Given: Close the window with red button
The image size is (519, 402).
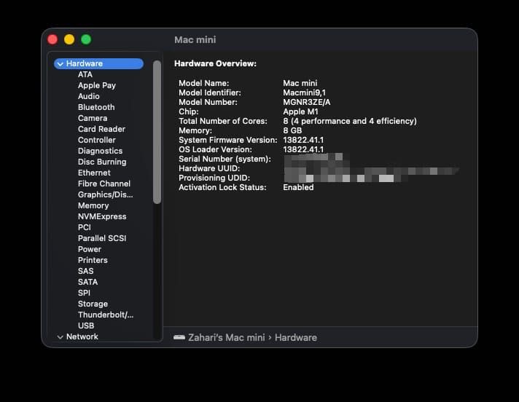Looking at the screenshot, I should point(52,39).
